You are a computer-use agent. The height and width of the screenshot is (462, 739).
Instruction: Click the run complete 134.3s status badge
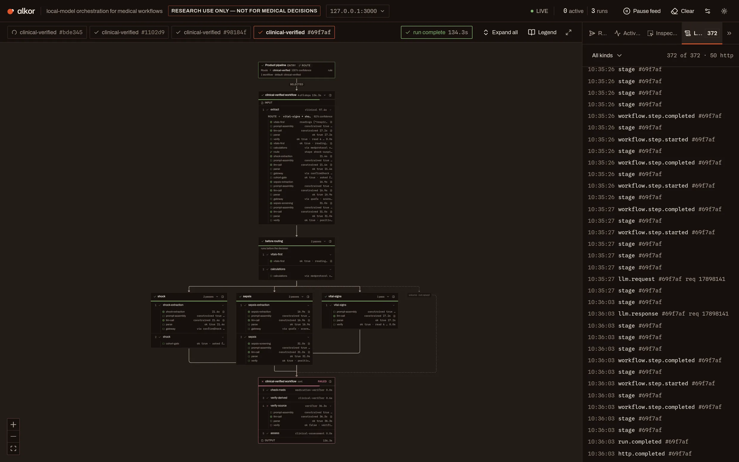pos(436,32)
